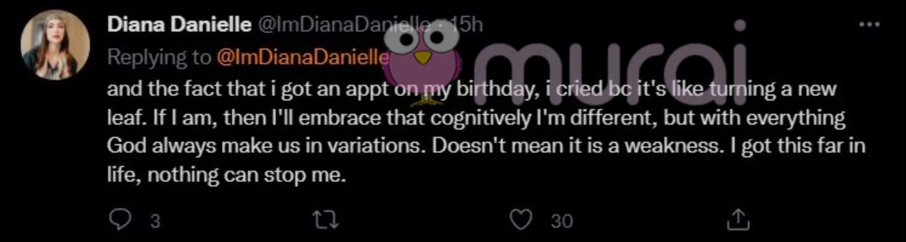Click the like count 30
Screen dimensions: 906x242
[x=562, y=221]
